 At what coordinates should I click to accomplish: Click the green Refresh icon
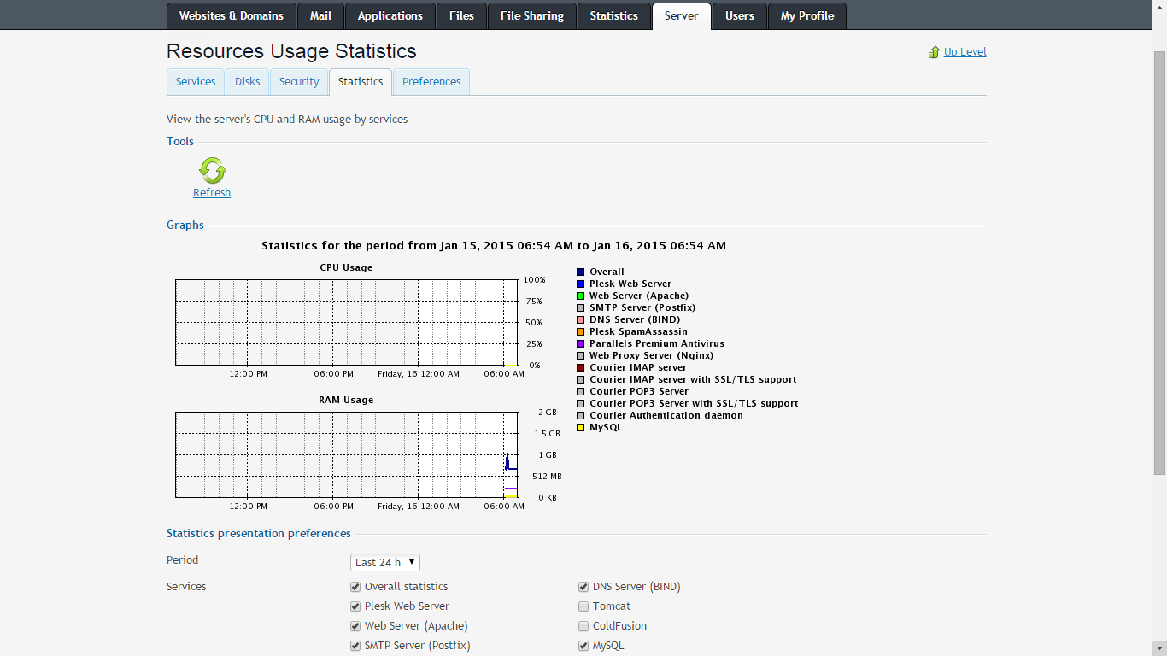click(212, 171)
